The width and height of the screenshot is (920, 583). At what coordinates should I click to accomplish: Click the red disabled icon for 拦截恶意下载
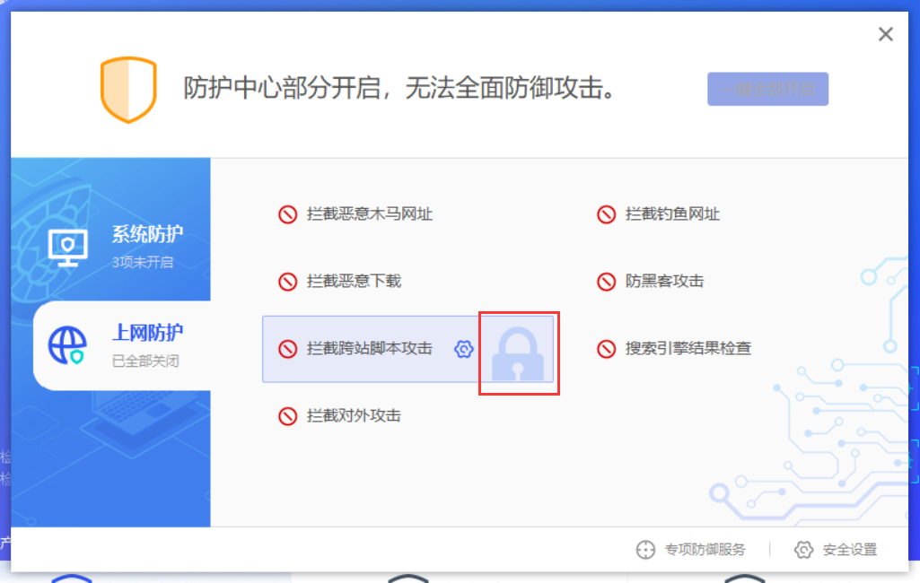click(287, 282)
